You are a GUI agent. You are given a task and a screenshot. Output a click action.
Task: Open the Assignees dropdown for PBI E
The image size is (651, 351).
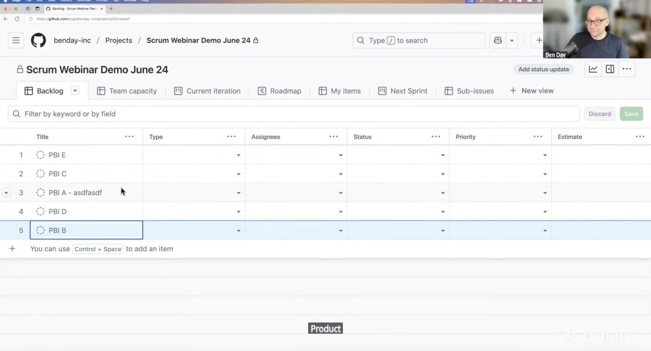[x=341, y=155]
